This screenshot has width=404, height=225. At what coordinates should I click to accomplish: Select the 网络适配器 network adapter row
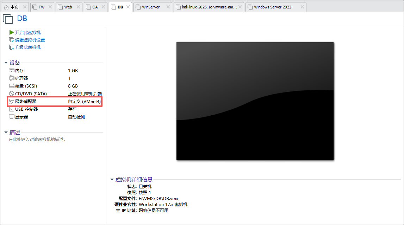55,101
